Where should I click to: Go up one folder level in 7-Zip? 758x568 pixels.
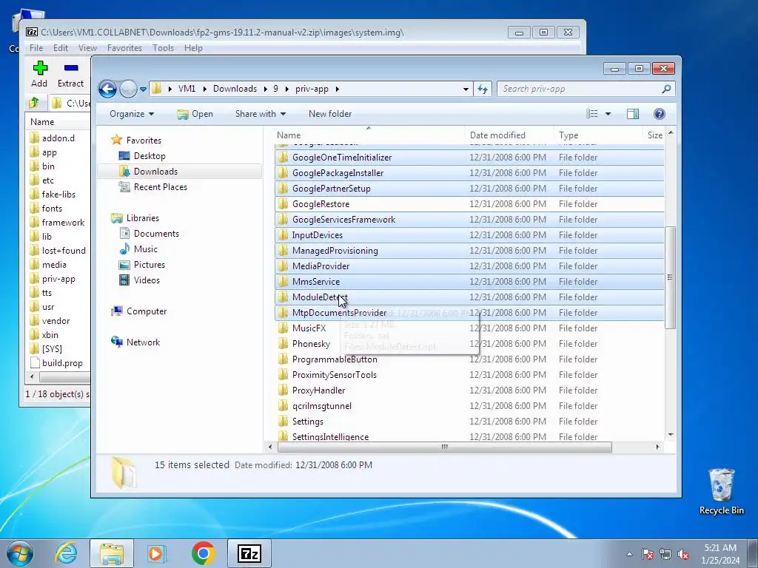tap(34, 103)
